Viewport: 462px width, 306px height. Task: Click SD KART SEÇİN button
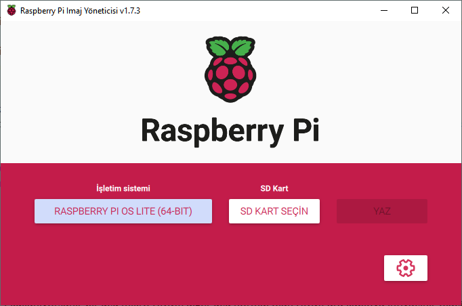click(274, 211)
